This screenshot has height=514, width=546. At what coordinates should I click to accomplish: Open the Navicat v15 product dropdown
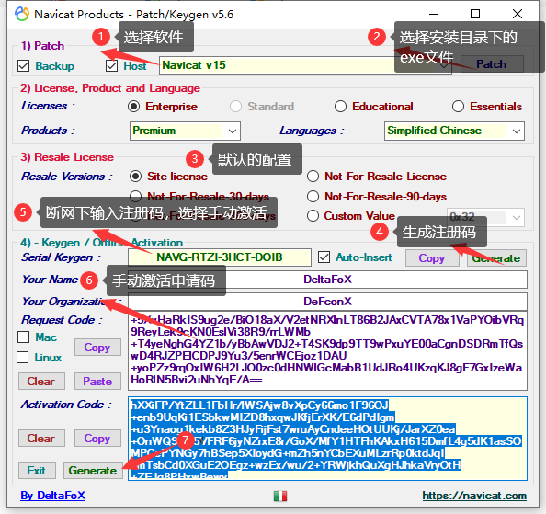point(305,65)
